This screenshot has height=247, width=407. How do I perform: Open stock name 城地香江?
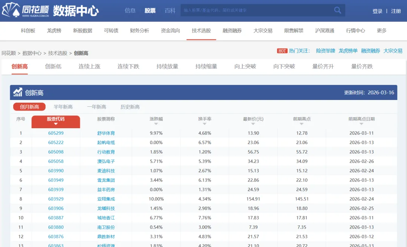(x=106, y=218)
